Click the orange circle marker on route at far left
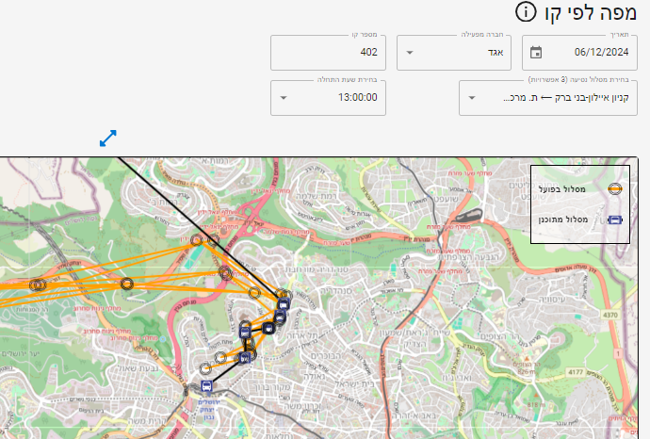This screenshot has height=439, width=650. pos(38,285)
